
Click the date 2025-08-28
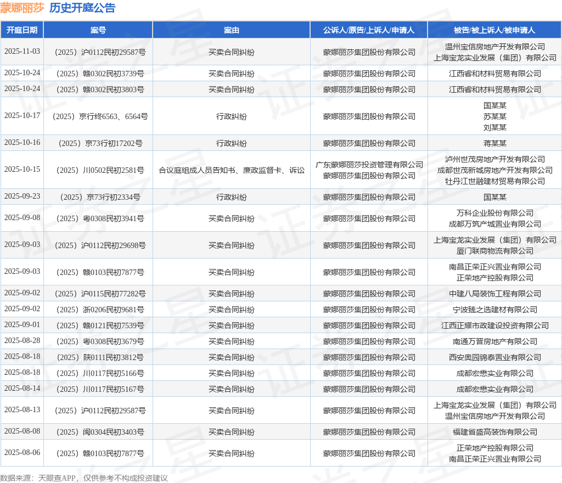coord(22,340)
